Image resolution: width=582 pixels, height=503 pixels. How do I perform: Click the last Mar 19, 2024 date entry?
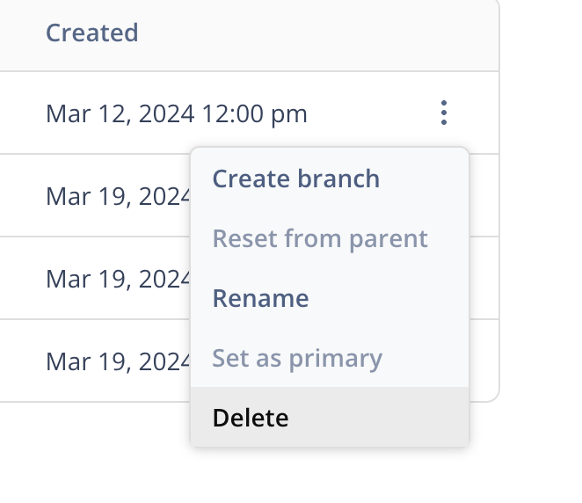click(x=118, y=361)
